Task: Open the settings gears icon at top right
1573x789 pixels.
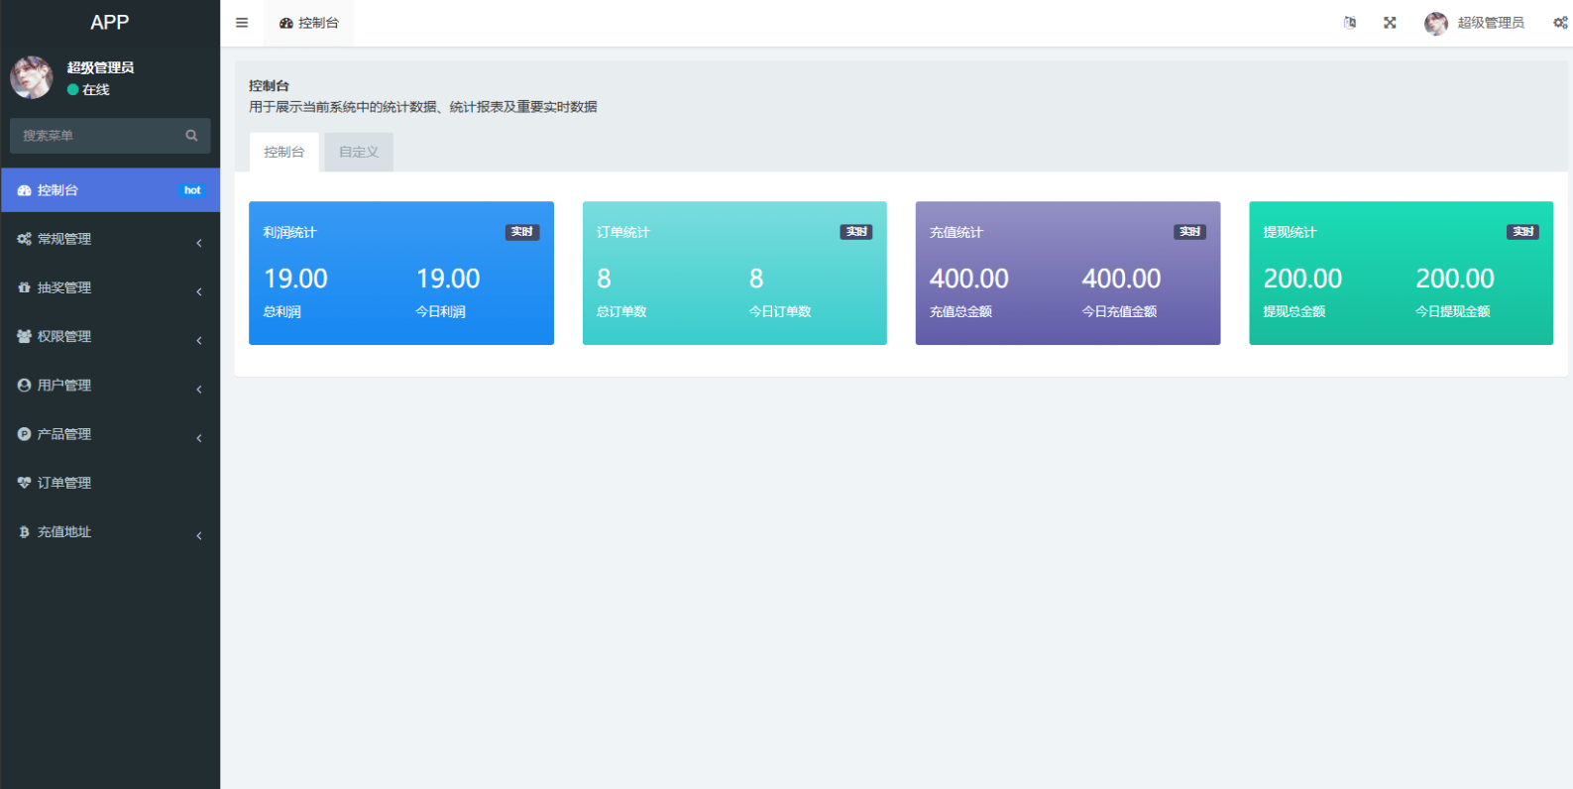Action: pos(1560,23)
